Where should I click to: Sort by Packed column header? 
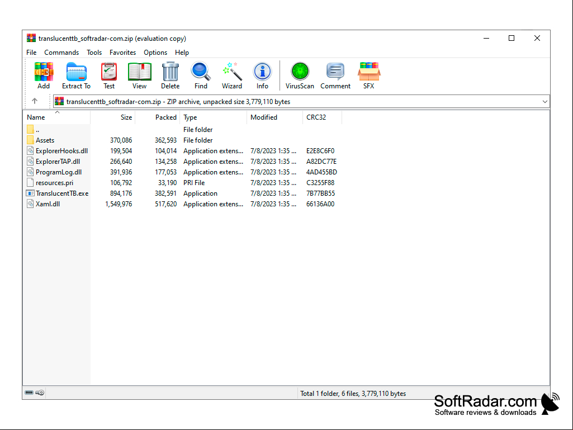(x=158, y=117)
